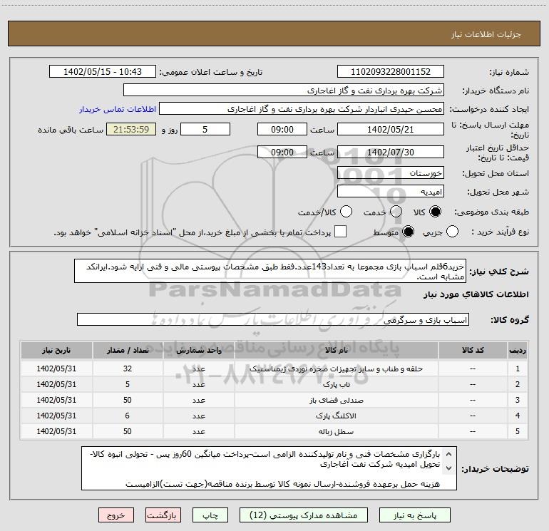
Task: Select item row حلقه و طناب ژیمناستیک
Action: [274, 368]
